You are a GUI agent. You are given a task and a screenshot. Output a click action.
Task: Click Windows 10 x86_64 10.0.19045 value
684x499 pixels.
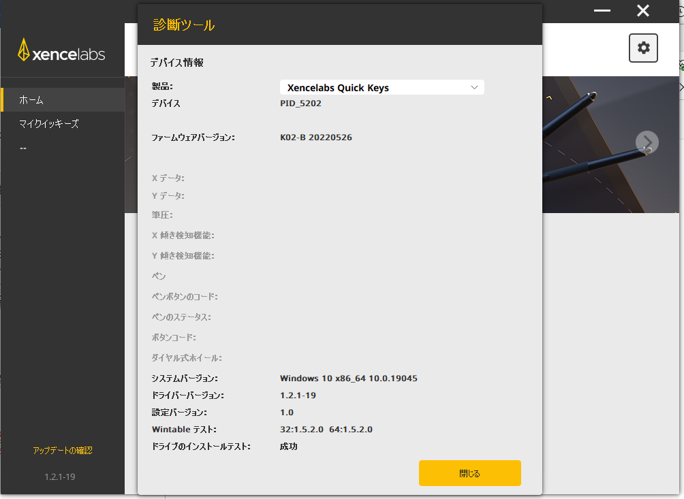click(x=349, y=379)
